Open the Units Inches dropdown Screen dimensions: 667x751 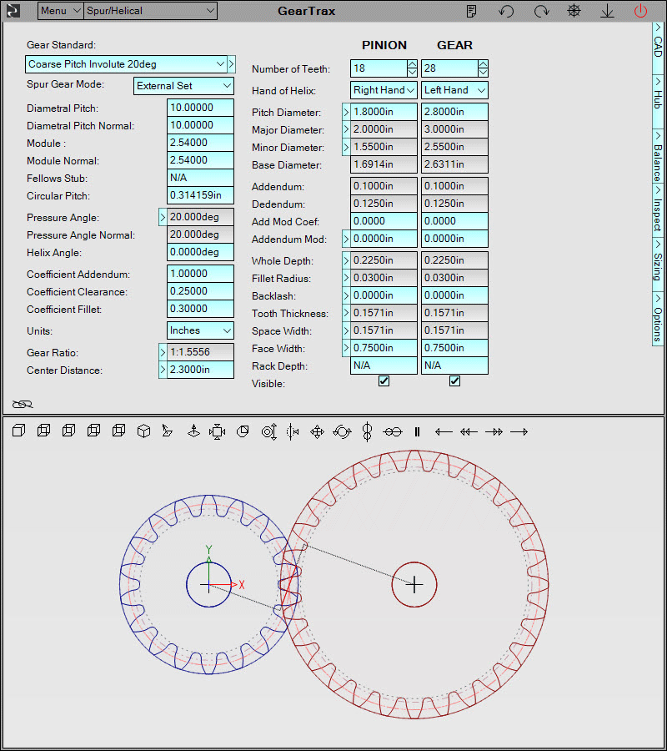200,330
